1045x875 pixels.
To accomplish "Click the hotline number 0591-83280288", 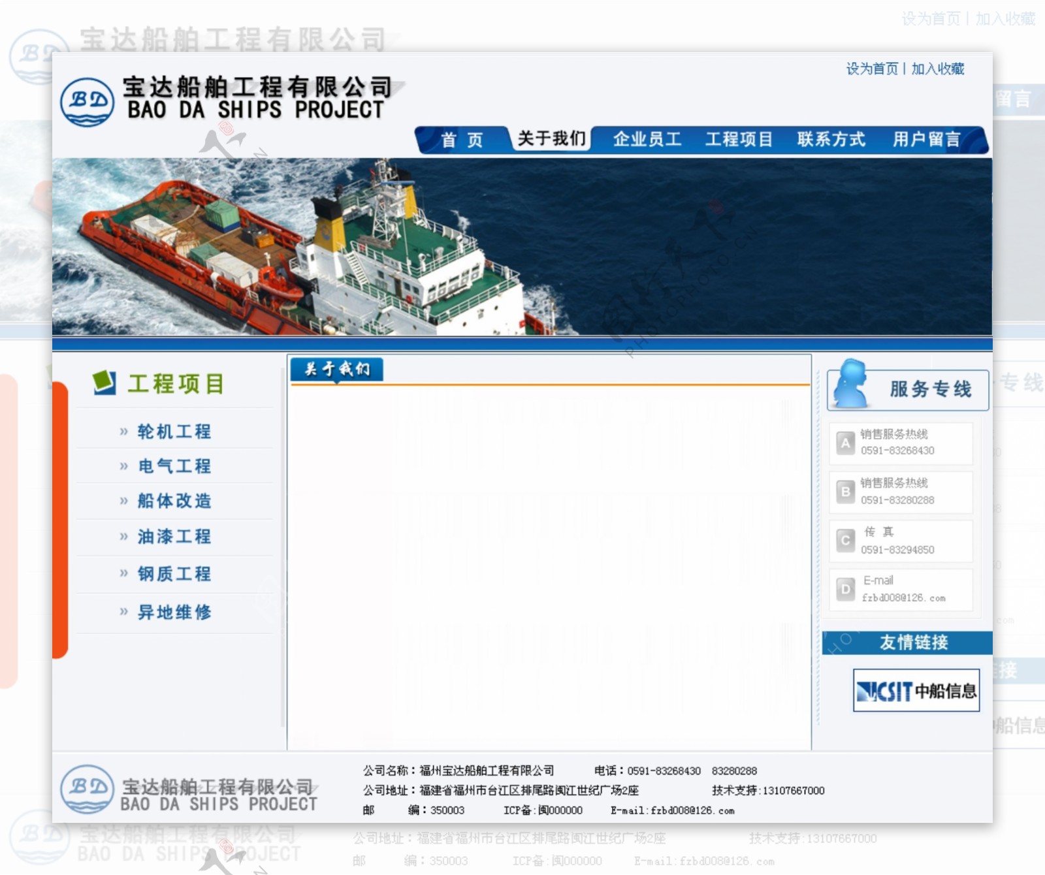I will pos(897,500).
